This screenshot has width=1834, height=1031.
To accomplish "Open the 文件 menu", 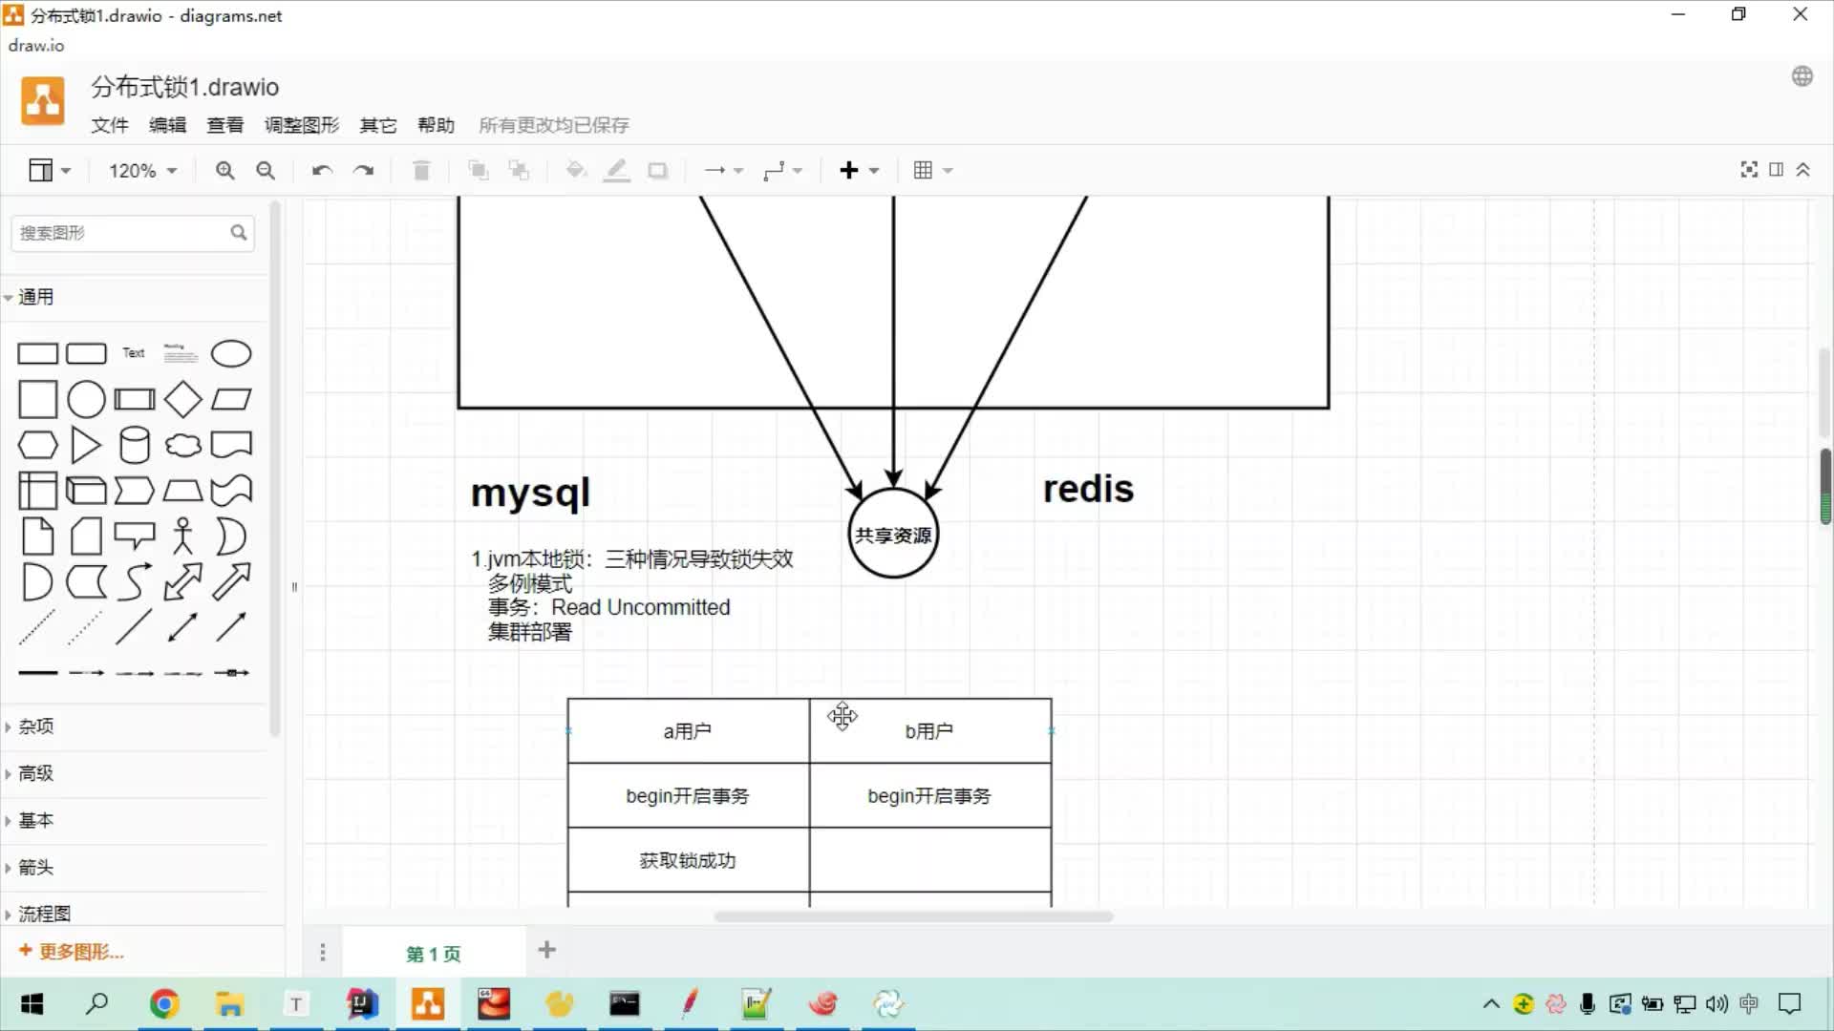I will tap(110, 125).
